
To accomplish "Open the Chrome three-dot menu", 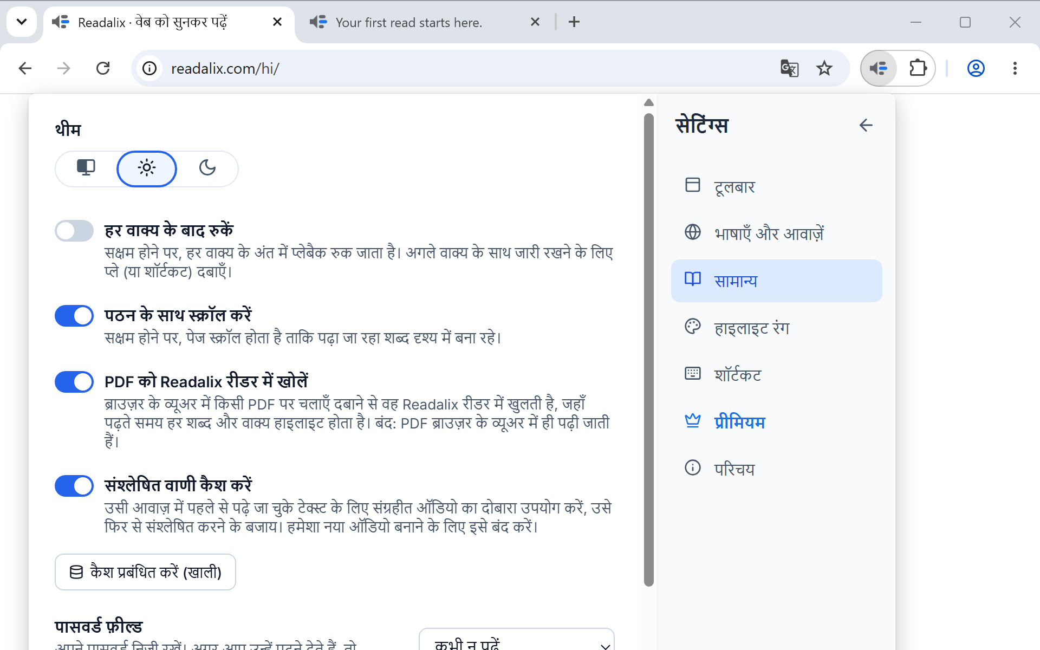I will point(1015,68).
